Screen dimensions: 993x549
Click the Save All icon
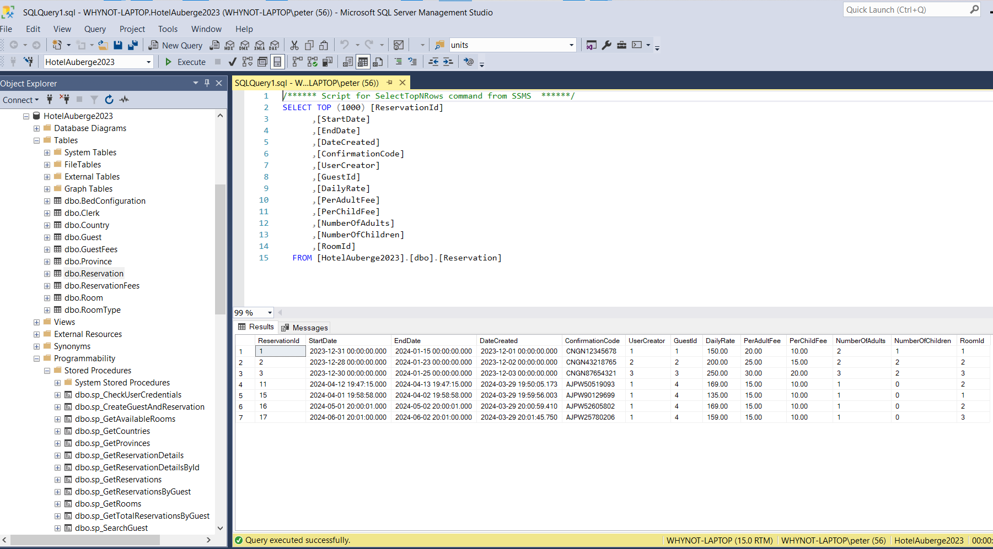[133, 45]
